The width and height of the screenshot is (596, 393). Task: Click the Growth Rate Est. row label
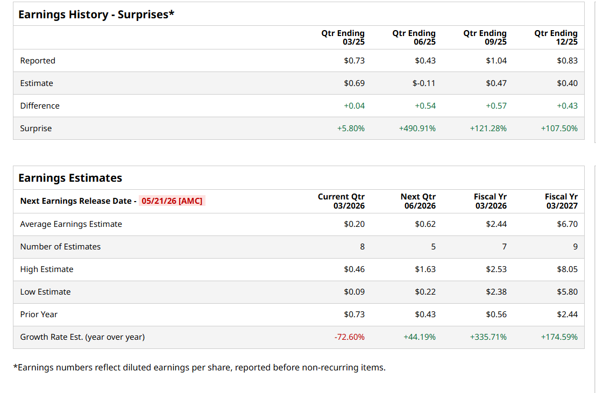click(x=82, y=337)
